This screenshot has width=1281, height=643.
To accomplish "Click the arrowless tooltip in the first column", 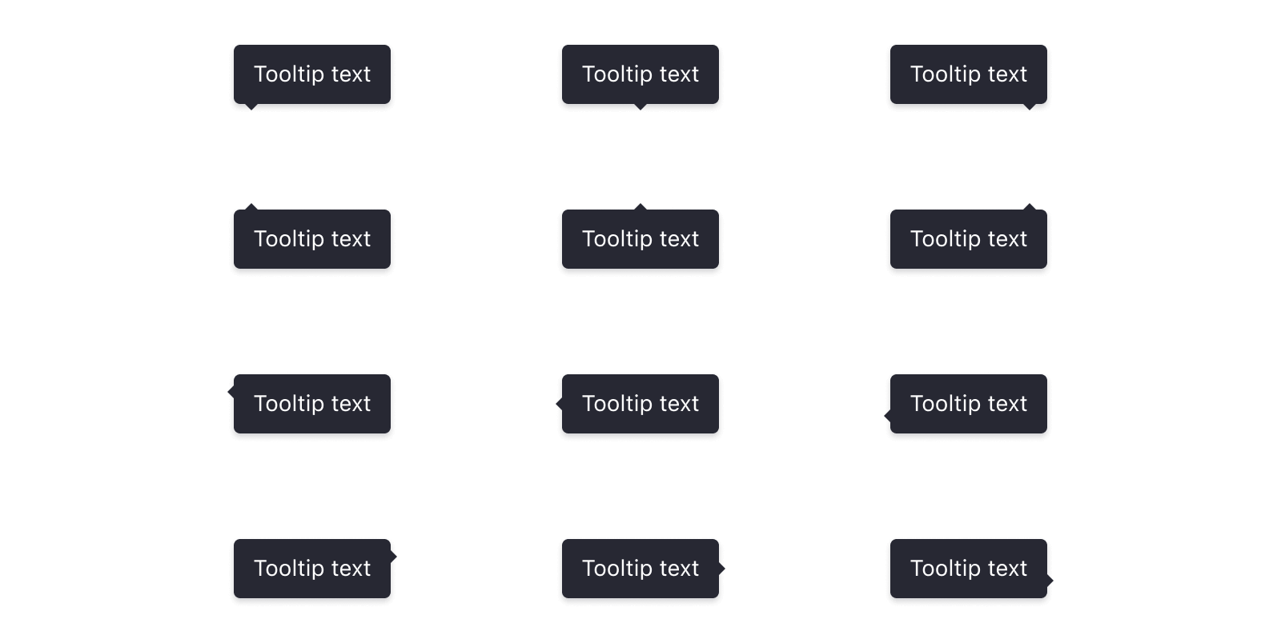I will point(312,78).
